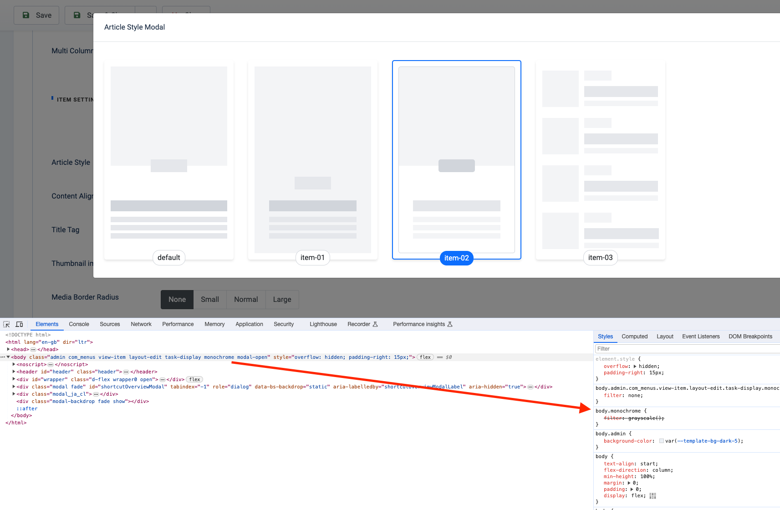Click the filter: none declaration
The width and height of the screenshot is (780, 510).
point(623,395)
